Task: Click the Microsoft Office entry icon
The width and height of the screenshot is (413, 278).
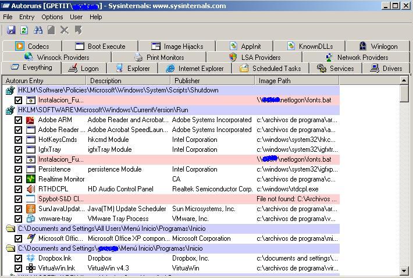Action: 31,238
